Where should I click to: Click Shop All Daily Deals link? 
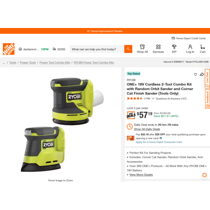click(147, 129)
